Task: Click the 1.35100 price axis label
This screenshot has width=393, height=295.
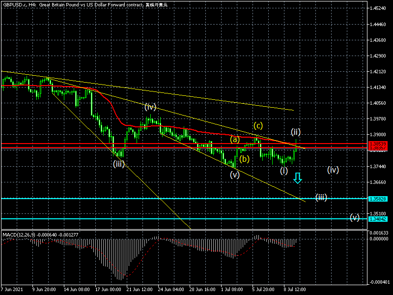Action: (x=378, y=213)
